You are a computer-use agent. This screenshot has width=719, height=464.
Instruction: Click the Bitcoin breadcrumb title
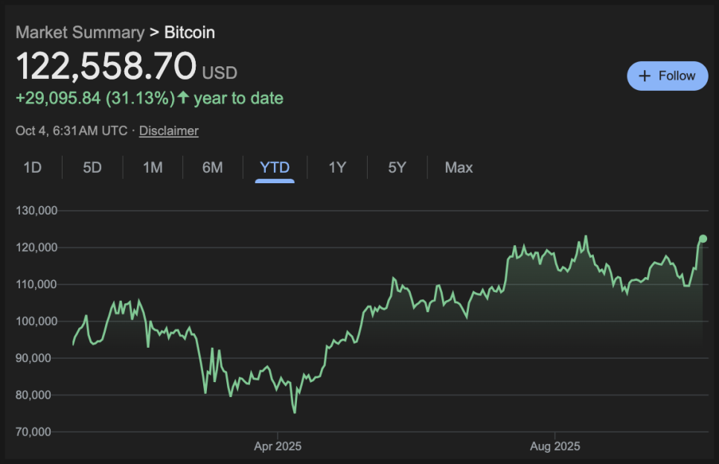(x=189, y=32)
